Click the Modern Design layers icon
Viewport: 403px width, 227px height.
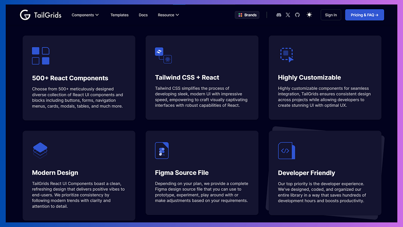click(x=40, y=150)
